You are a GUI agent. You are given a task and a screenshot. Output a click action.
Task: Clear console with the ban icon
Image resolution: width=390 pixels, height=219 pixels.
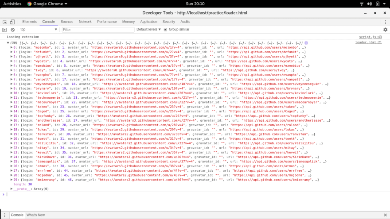click(x=13, y=30)
